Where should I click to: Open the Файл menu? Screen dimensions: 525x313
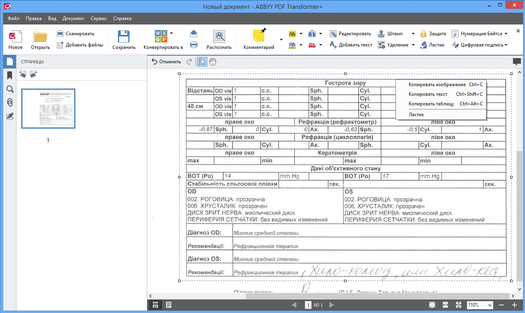[13, 18]
